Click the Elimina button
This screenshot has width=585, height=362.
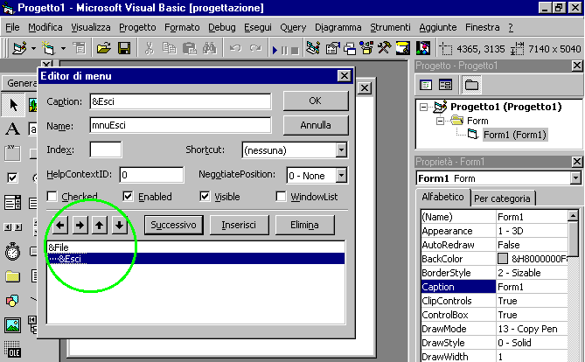click(304, 225)
